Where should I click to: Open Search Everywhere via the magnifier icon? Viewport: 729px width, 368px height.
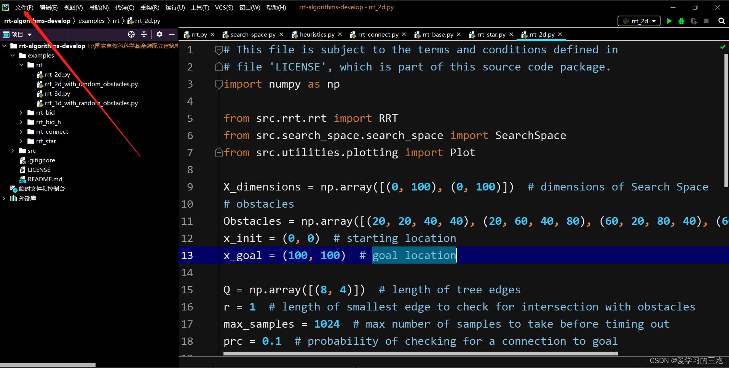[x=721, y=21]
